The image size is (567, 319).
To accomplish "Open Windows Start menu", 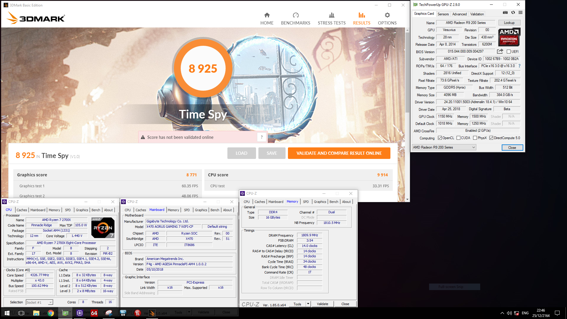I will pos(7,313).
